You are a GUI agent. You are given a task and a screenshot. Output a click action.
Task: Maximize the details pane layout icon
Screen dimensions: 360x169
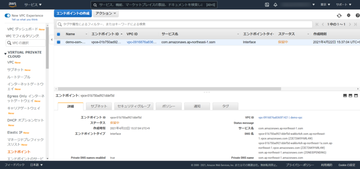point(356,96)
